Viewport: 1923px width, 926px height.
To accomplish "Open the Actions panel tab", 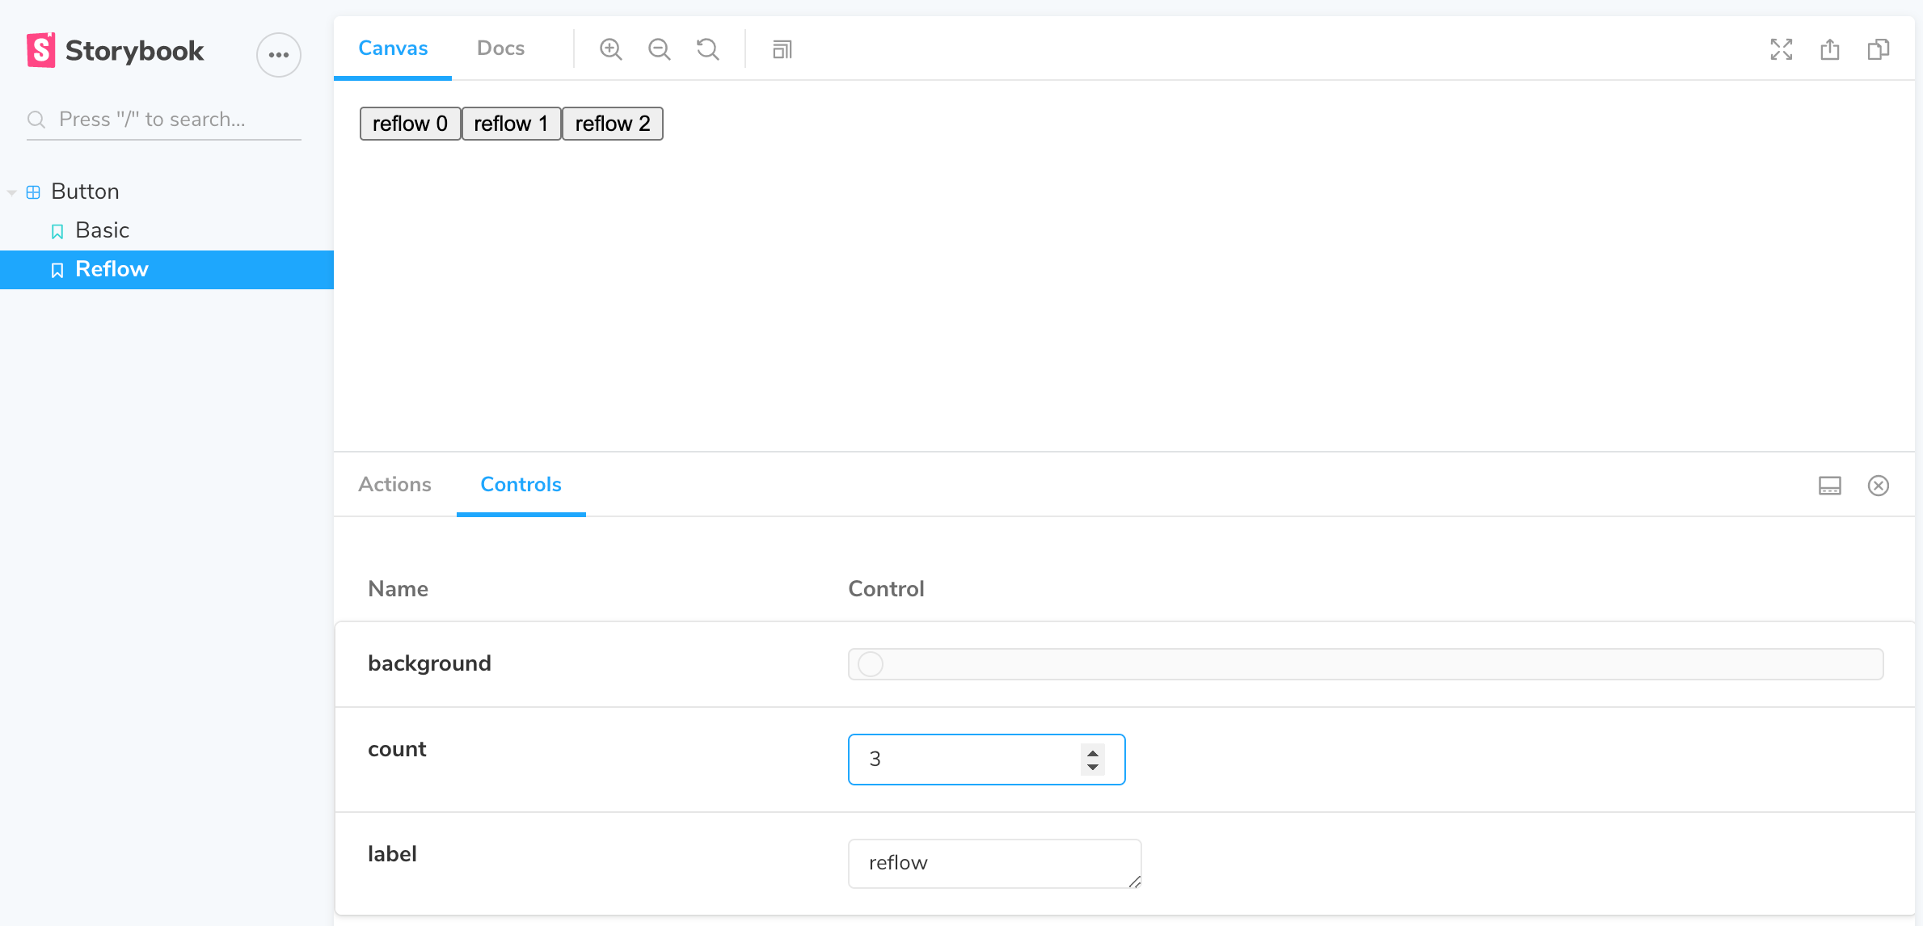I will tap(394, 484).
